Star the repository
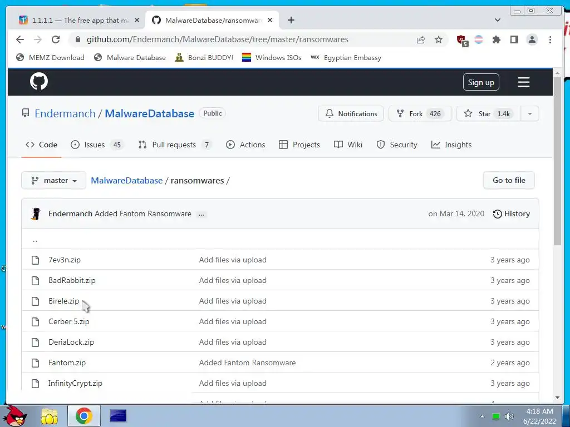Screen dimensions: 570x427 (489, 113)
